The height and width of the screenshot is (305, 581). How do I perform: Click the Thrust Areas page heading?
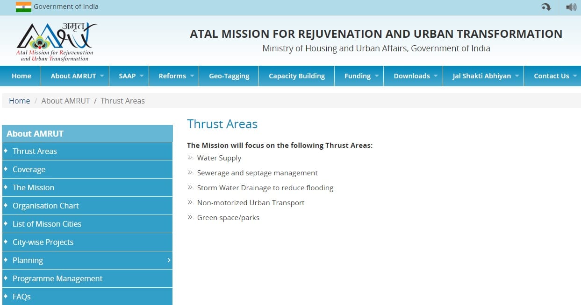(x=222, y=124)
